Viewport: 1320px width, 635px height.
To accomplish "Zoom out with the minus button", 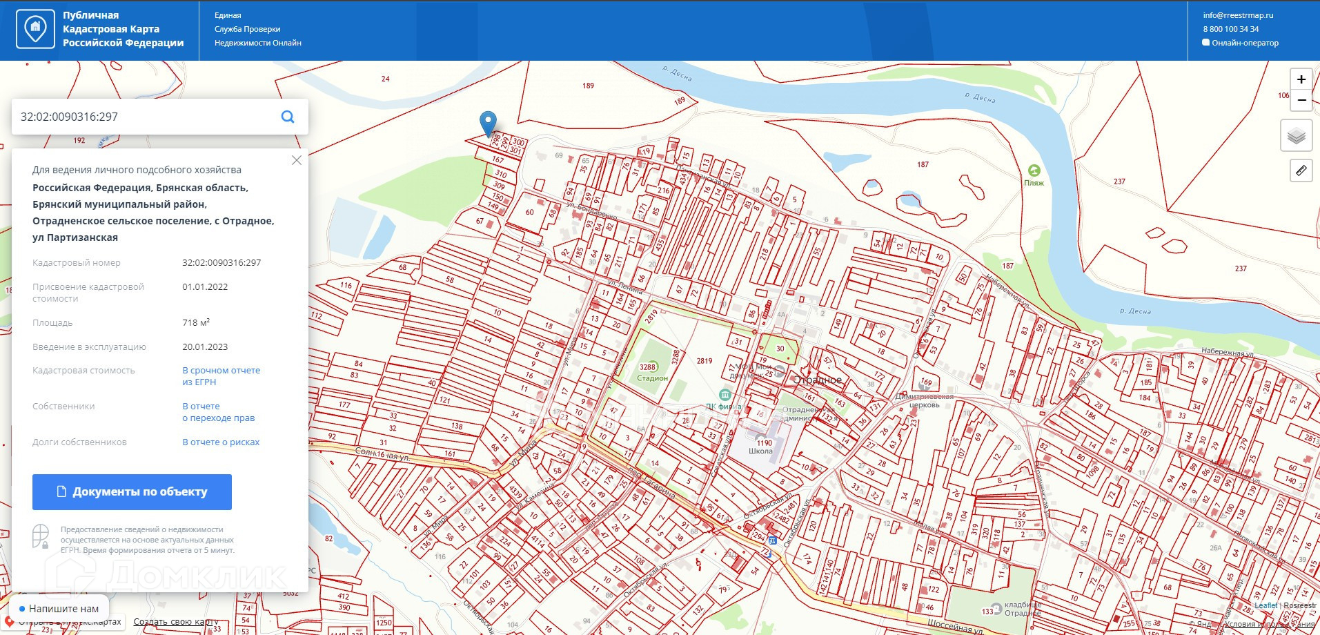I will pos(1301,100).
